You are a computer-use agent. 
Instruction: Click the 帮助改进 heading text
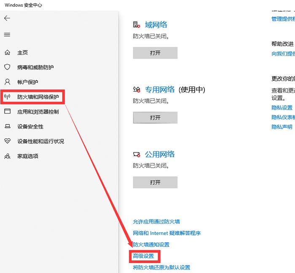coord(282,44)
